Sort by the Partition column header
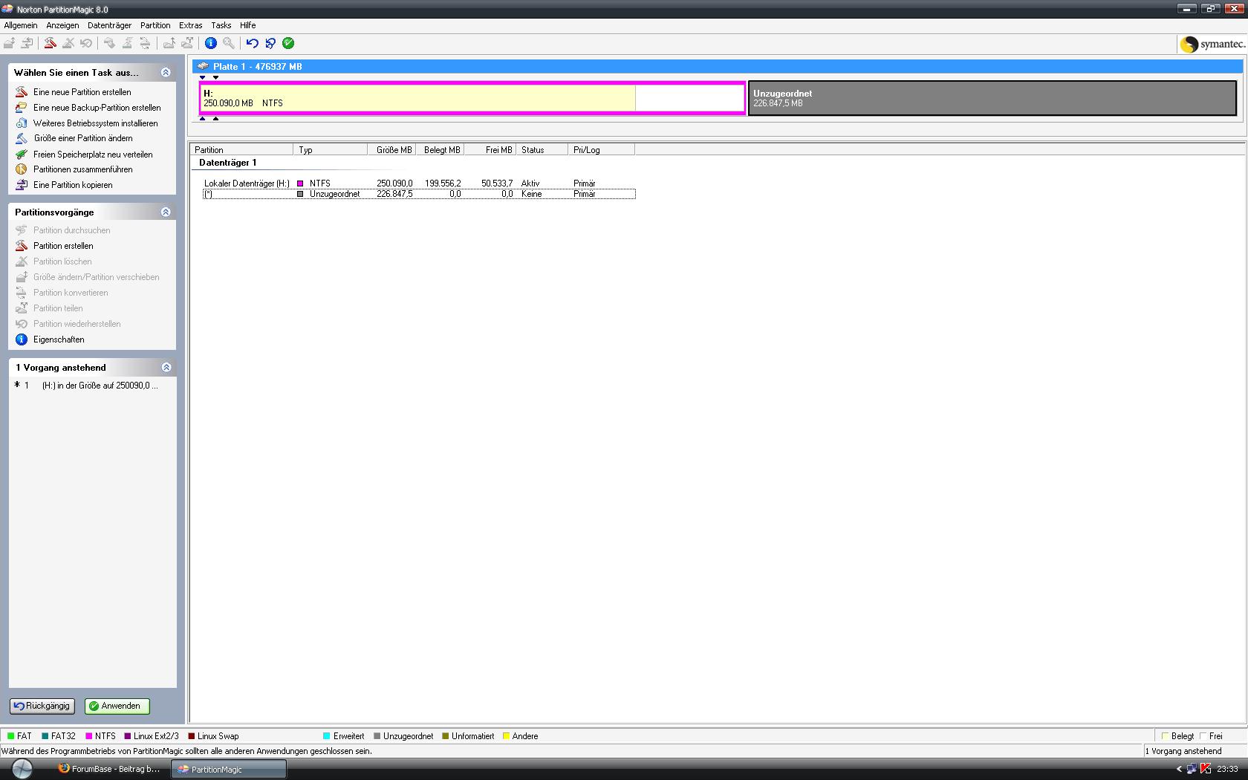The height and width of the screenshot is (780, 1248). (242, 149)
